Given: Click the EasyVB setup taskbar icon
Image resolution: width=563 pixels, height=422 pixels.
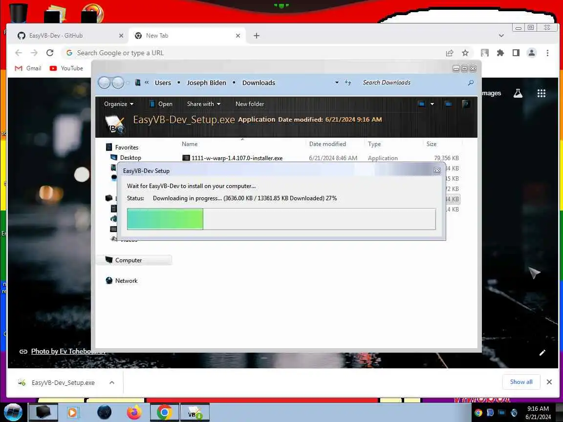Looking at the screenshot, I should (x=195, y=413).
